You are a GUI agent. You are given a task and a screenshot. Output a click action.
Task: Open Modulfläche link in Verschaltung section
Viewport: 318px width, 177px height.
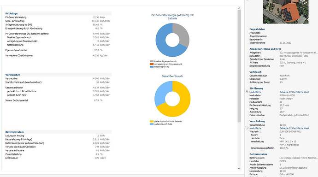[255, 128]
